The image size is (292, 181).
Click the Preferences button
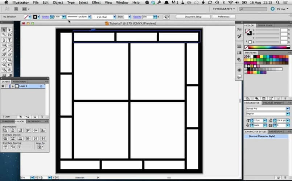click(x=224, y=17)
